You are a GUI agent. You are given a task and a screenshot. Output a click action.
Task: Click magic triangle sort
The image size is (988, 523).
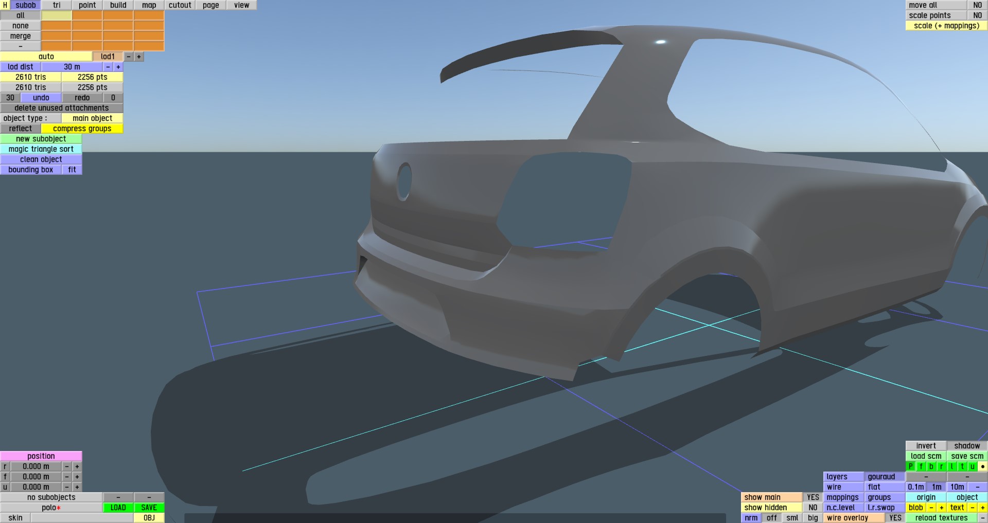41,149
